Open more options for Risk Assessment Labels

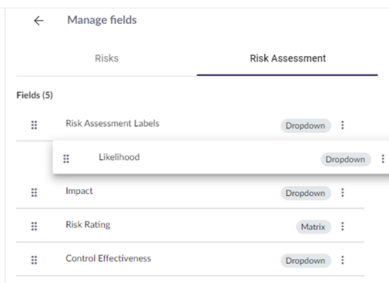point(343,125)
